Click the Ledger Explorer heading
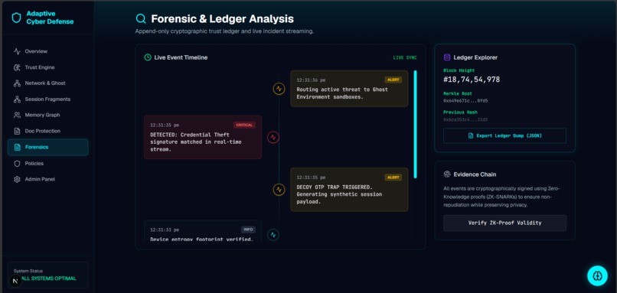Viewport: 617px width, 293px height. [x=475, y=57]
